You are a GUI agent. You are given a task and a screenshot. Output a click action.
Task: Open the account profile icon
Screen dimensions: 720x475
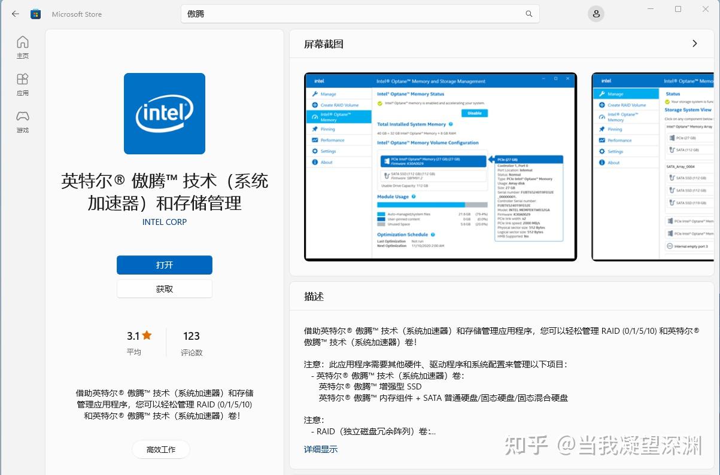tap(596, 13)
